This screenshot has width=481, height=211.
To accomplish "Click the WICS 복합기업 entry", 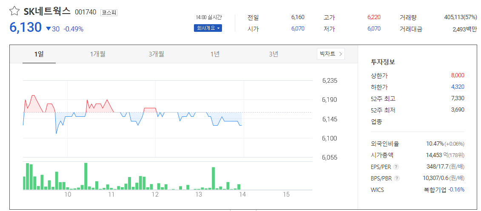I will [435, 190].
